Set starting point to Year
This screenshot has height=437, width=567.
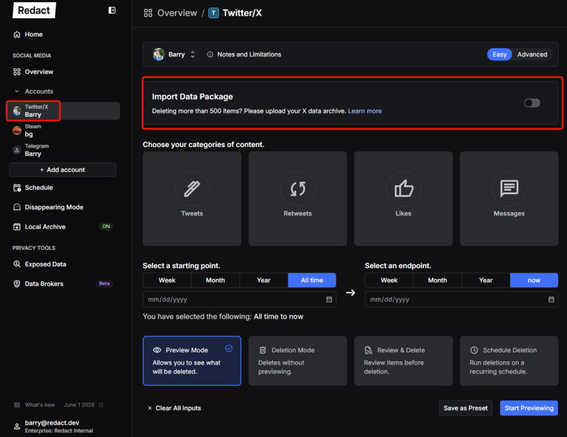click(264, 280)
